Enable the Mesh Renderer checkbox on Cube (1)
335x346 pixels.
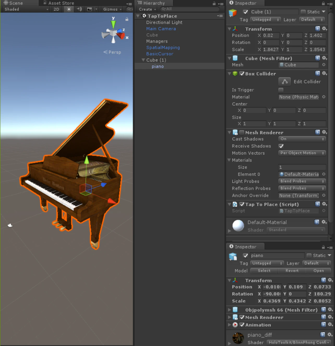click(x=242, y=132)
